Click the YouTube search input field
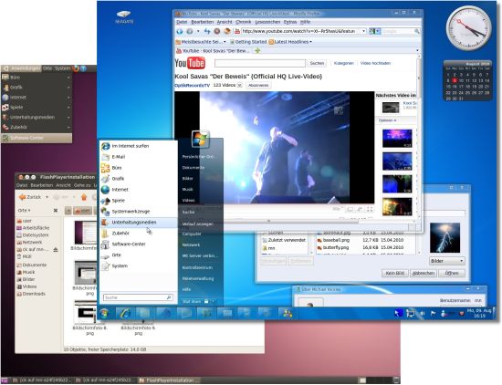The width and height of the screenshot is (502, 385). (x=260, y=63)
